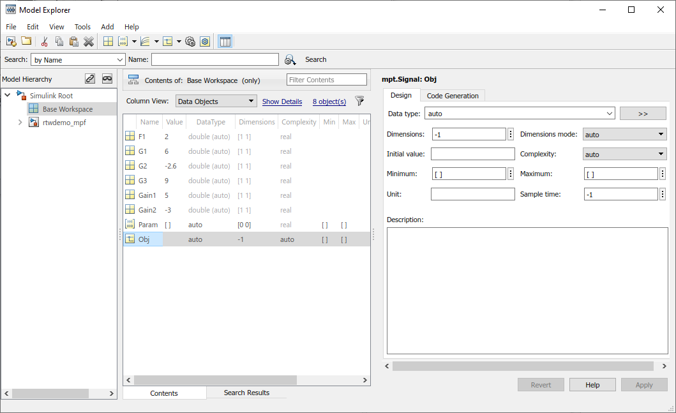Expand the rtwdemo_mpf tree node
Screen dimensions: 676x413
tap(20, 123)
